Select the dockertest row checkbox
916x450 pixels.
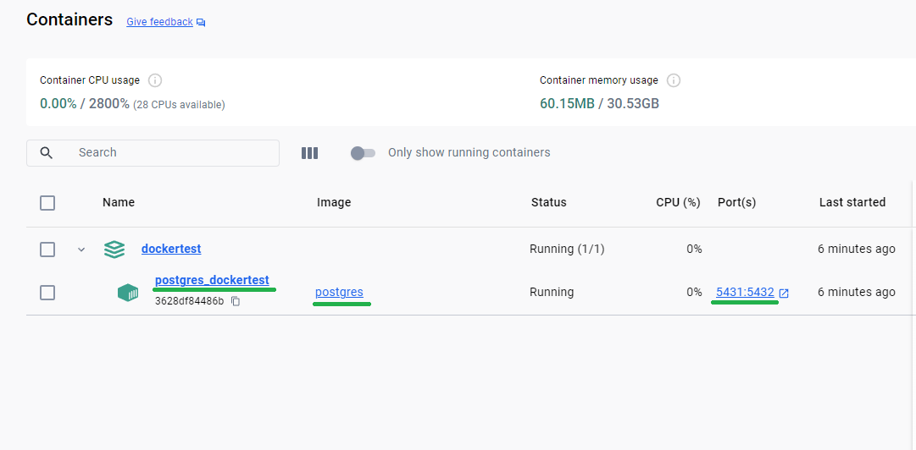[47, 250]
